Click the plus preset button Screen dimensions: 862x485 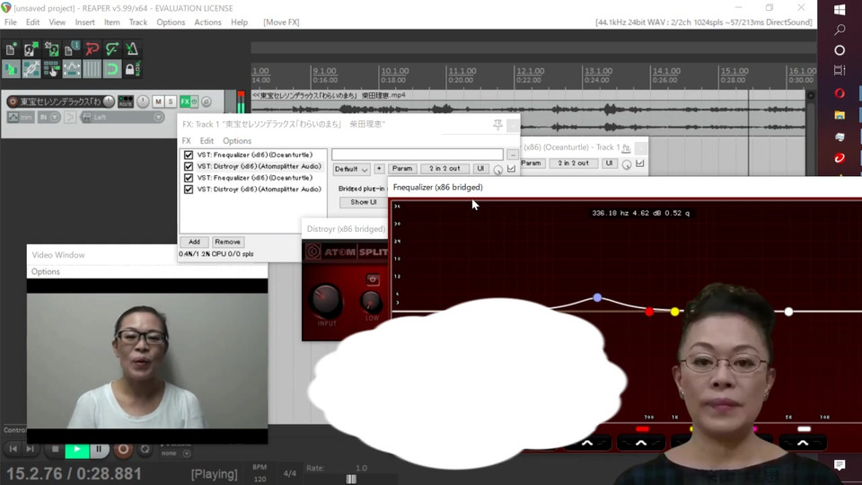pyautogui.click(x=379, y=169)
